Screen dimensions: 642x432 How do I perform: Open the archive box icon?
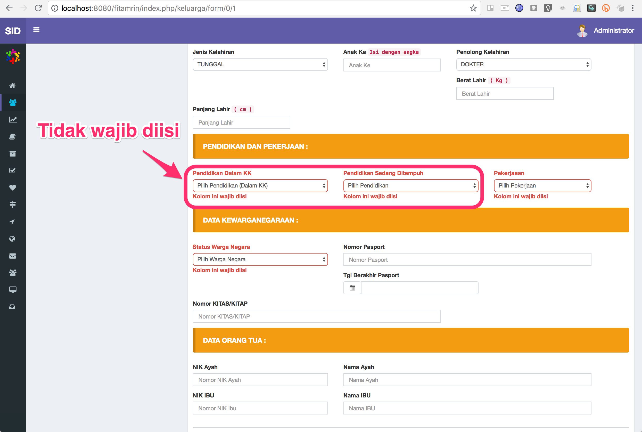coord(13,153)
